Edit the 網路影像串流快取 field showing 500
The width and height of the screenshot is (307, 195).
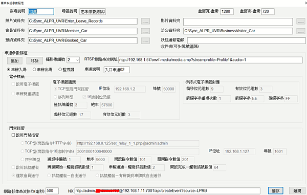click(x=52, y=191)
